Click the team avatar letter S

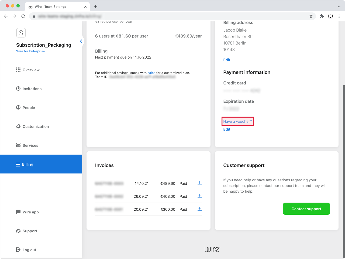click(x=21, y=33)
